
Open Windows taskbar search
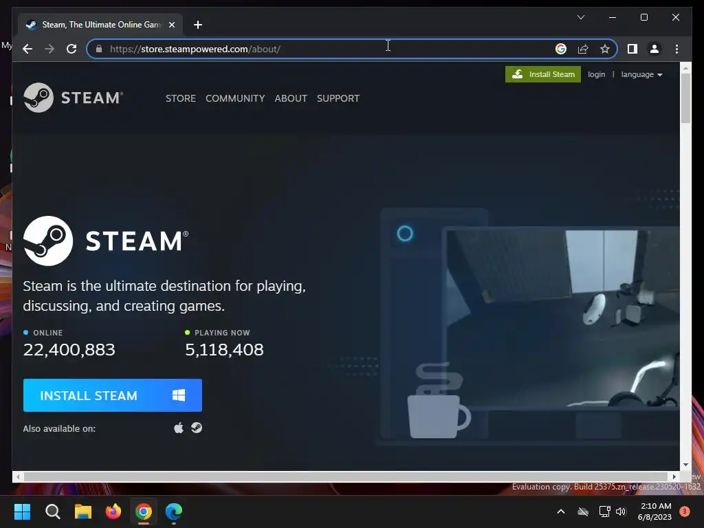pyautogui.click(x=52, y=511)
